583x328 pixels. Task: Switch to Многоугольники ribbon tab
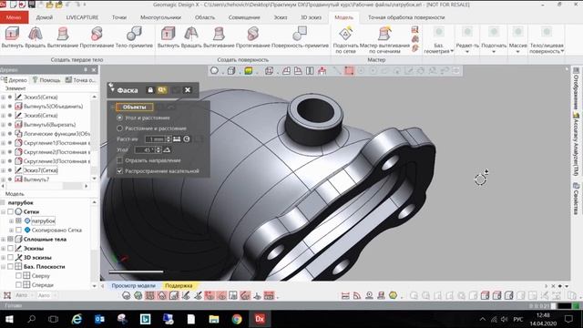[160, 17]
